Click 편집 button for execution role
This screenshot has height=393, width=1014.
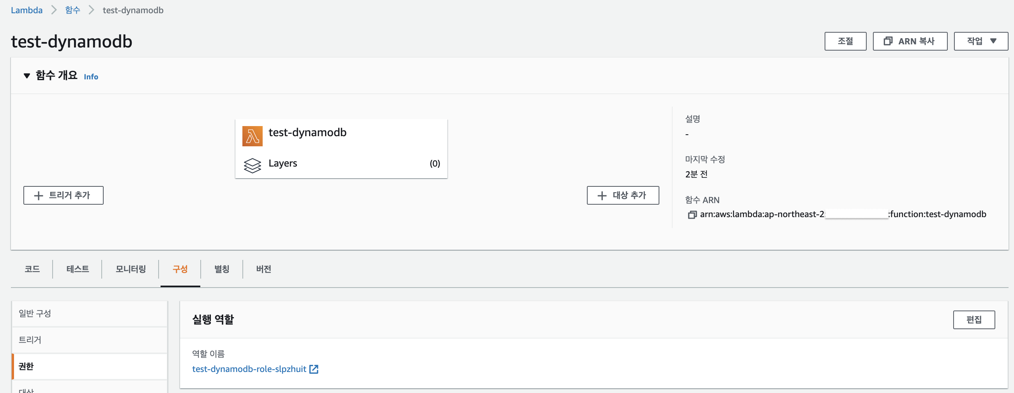click(x=973, y=320)
